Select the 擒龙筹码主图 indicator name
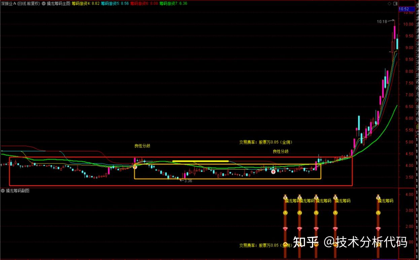Image resolution: width=419 pixels, height=260 pixels. (x=59, y=3)
